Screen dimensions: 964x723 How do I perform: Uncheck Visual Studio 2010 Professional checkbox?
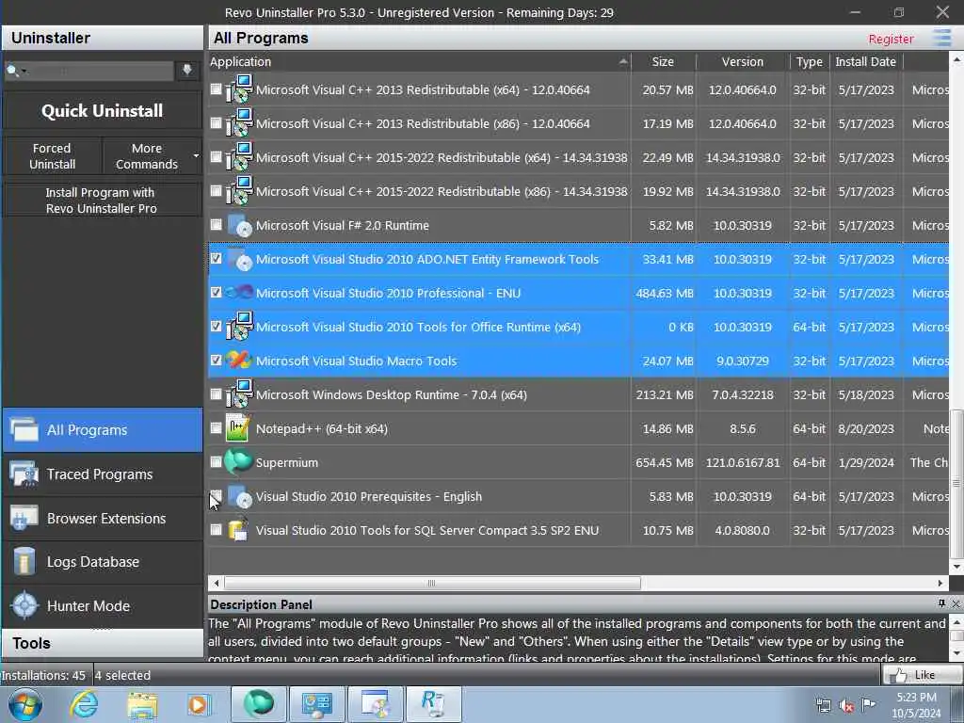tap(216, 292)
